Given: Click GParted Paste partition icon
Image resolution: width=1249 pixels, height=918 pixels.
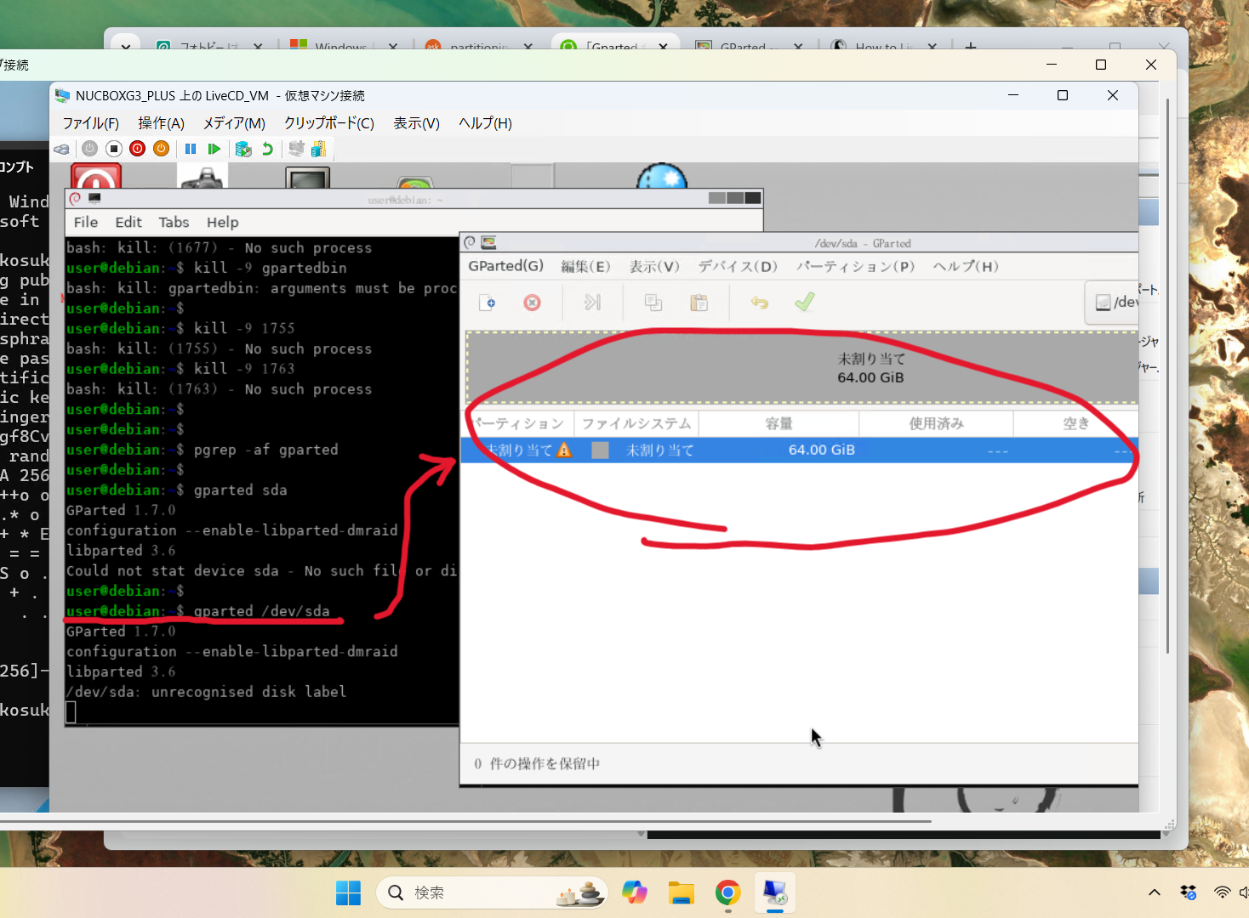Looking at the screenshot, I should coord(699,303).
